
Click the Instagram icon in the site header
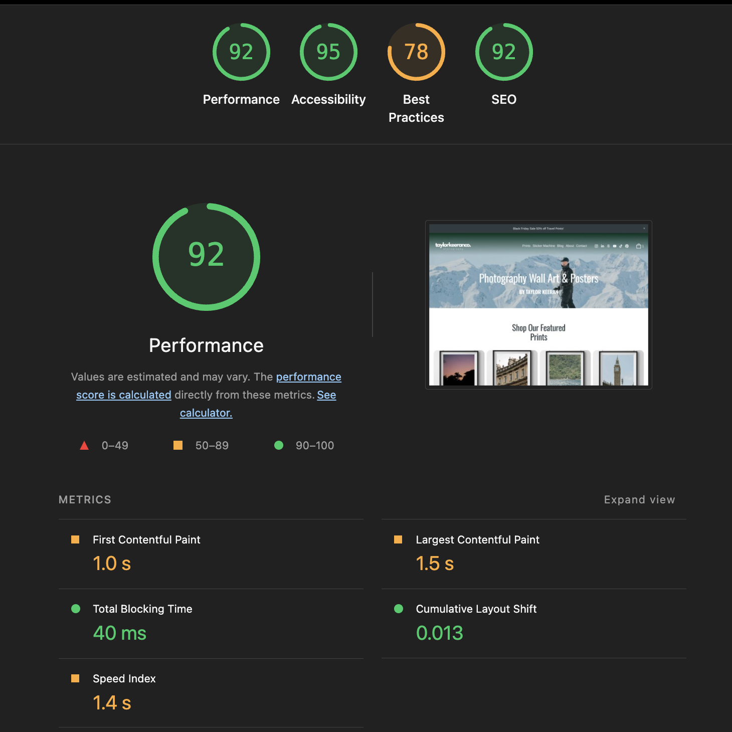(x=596, y=246)
